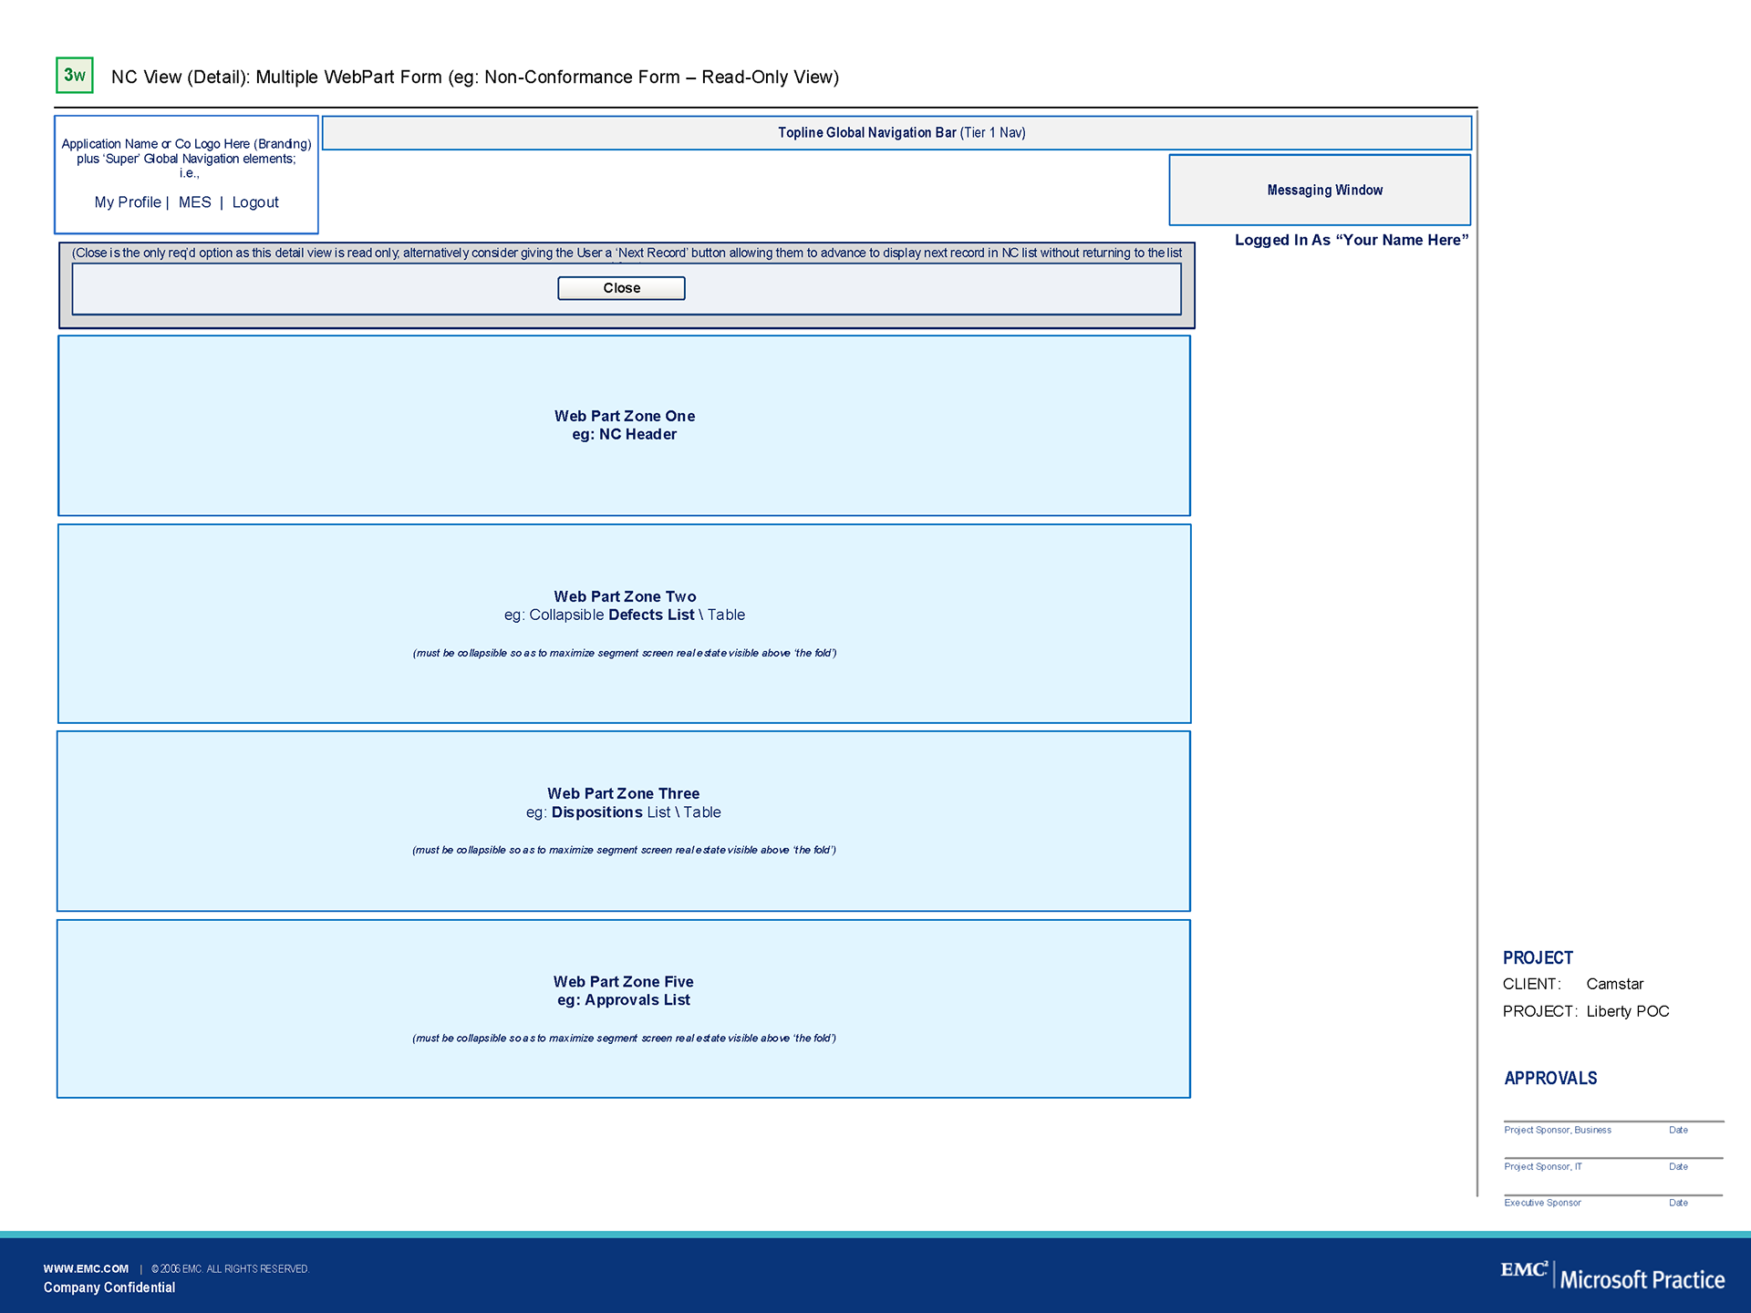Click the Close button
Screen dimensions: 1751x1313
(621, 288)
